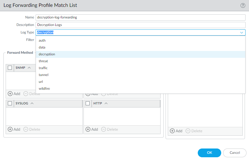The width and height of the screenshot is (249, 161).
Task: Collapse the Log Type dropdown arrow
Action: [x=242, y=32]
